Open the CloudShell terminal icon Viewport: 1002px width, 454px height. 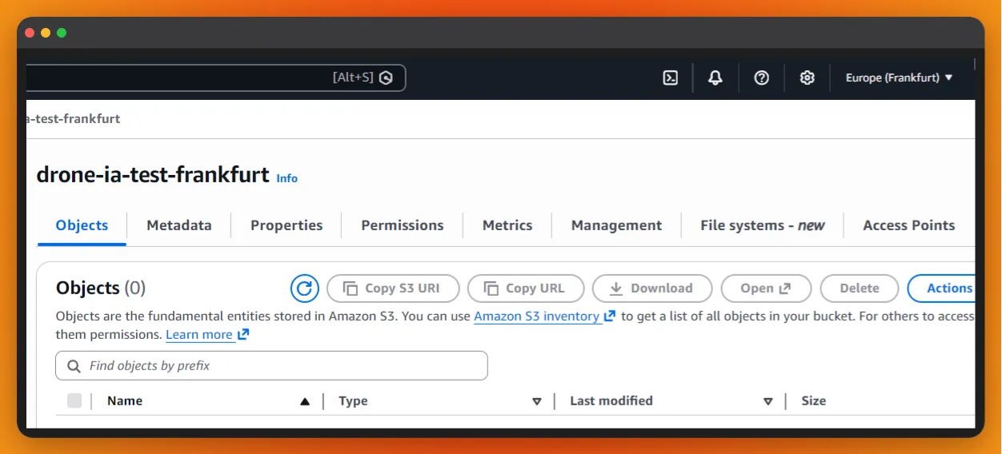tap(671, 78)
